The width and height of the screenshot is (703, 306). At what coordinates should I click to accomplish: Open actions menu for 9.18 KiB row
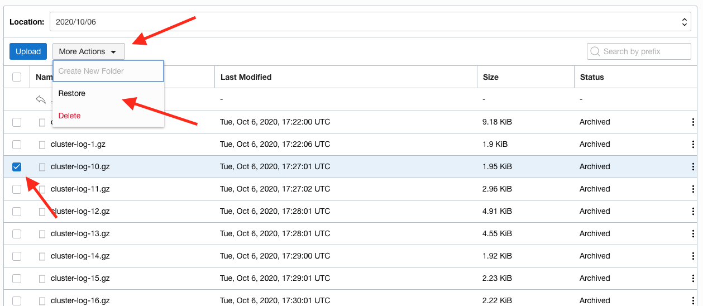coord(693,122)
